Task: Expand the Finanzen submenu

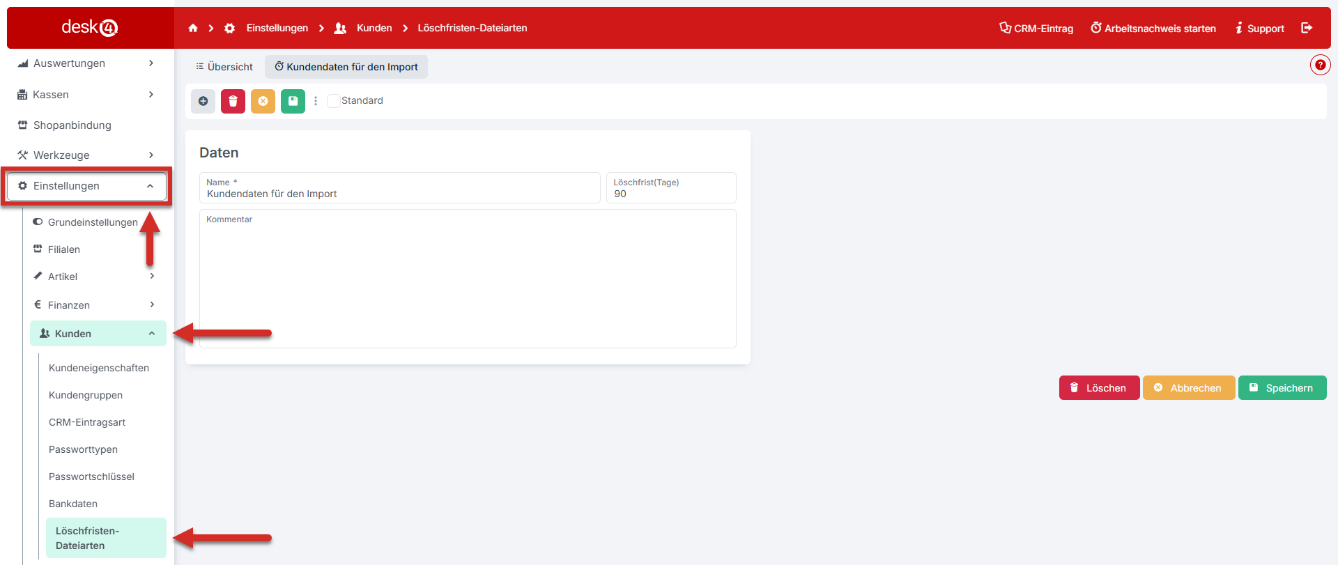Action: (x=94, y=305)
